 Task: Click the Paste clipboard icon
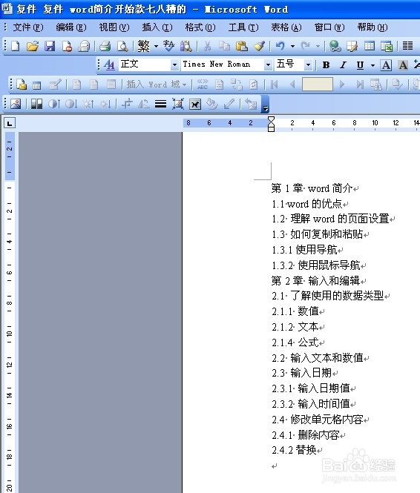point(242,46)
